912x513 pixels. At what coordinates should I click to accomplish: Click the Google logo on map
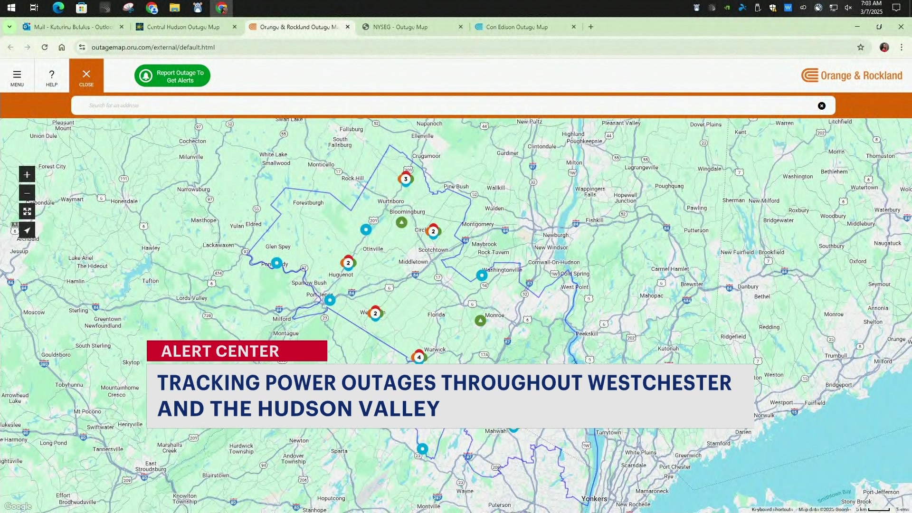pyautogui.click(x=18, y=506)
